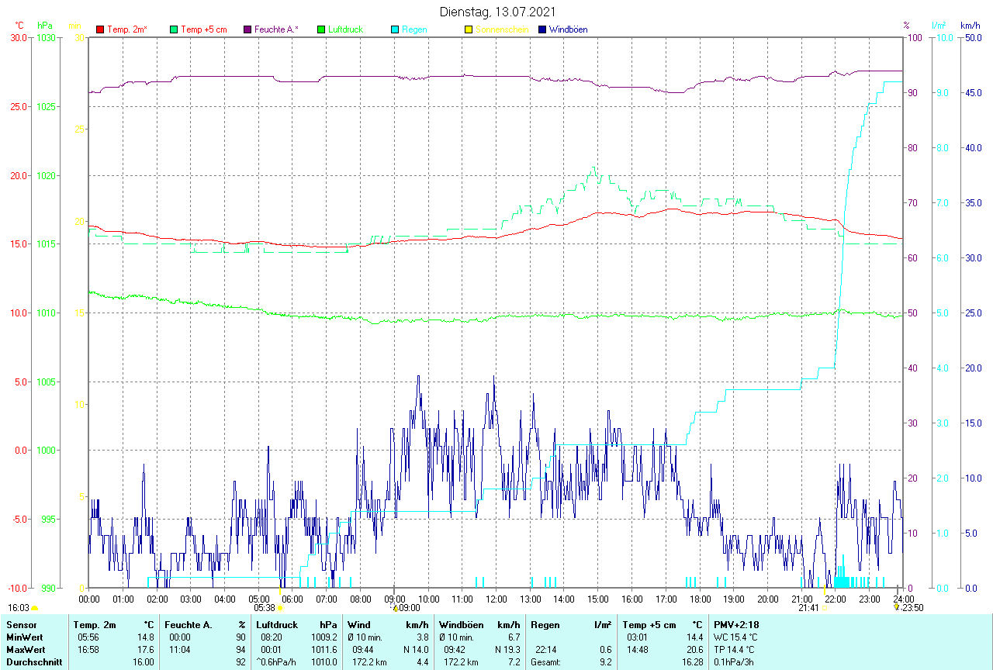
Task: Click the maximum pressure value '1011.6'
Action: click(324, 650)
